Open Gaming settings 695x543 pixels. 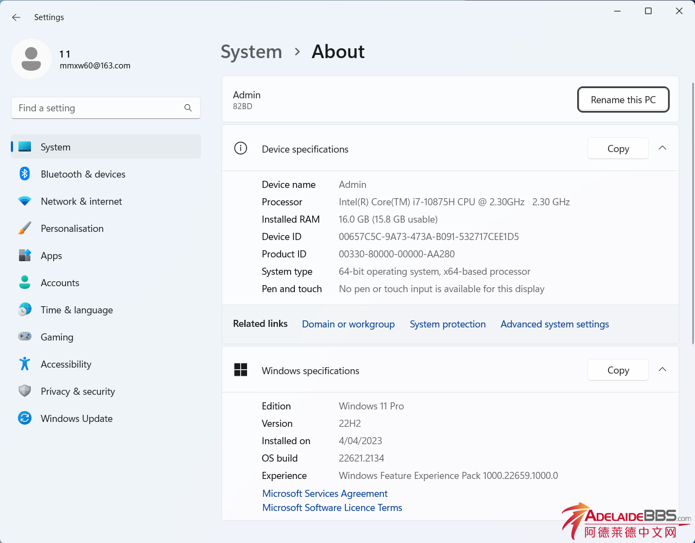[x=56, y=337]
